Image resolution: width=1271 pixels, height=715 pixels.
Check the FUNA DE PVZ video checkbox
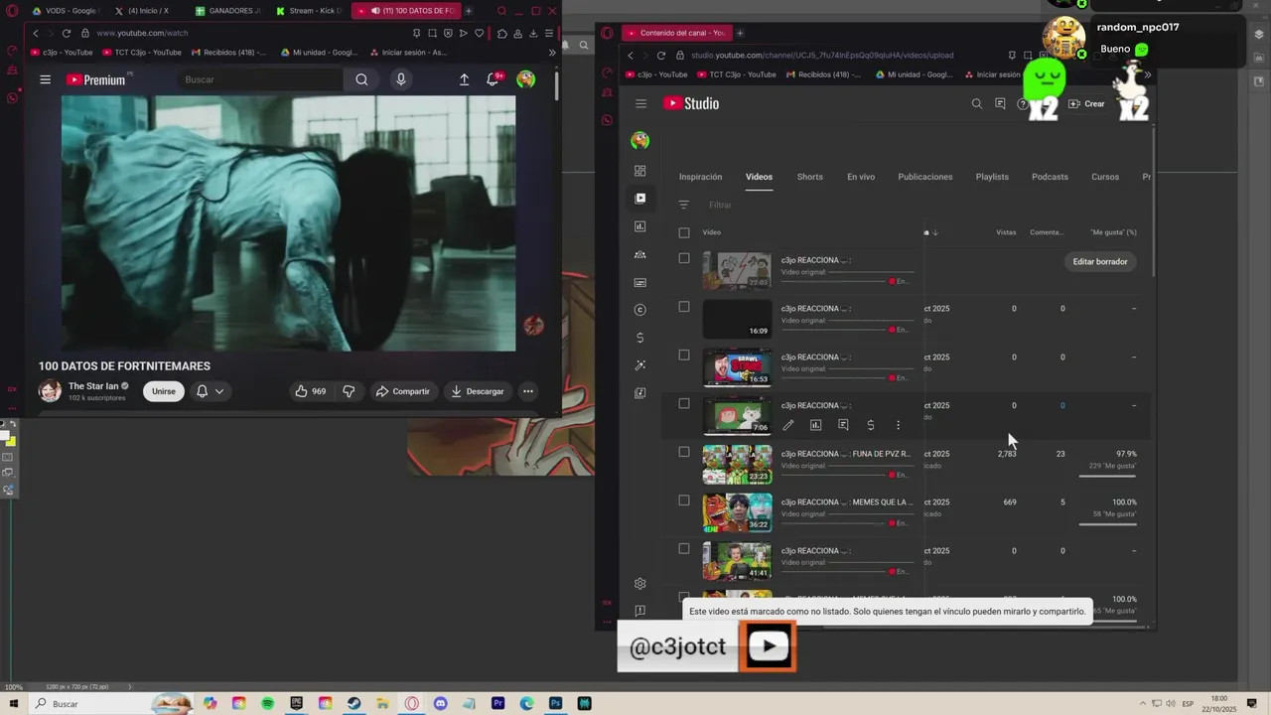tap(684, 452)
